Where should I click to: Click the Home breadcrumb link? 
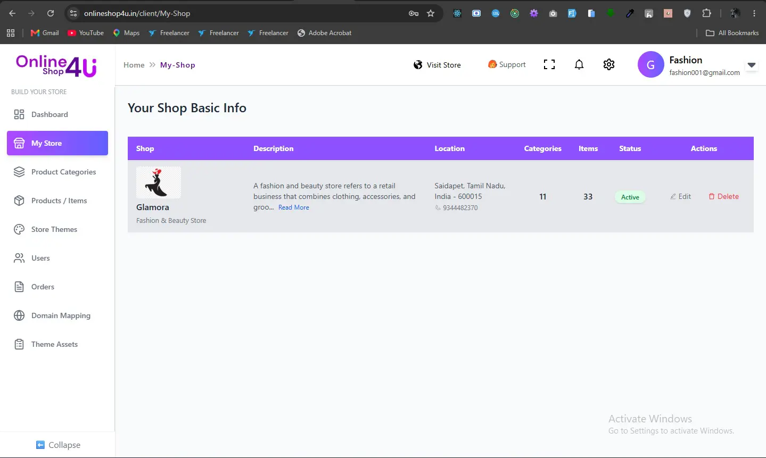pyautogui.click(x=134, y=65)
